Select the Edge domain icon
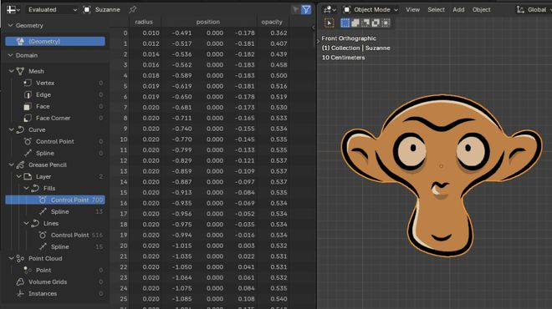552x309 pixels. click(x=28, y=94)
